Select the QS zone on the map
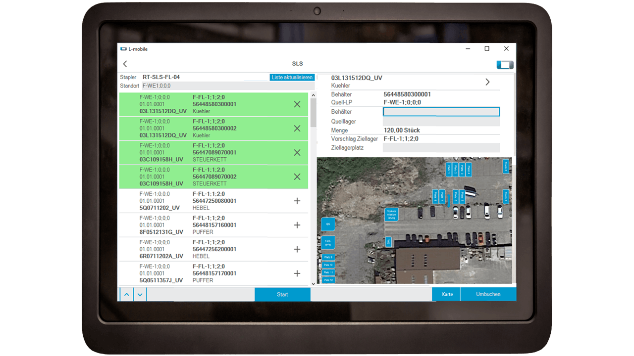The width and height of the screenshot is (634, 356). (x=328, y=224)
